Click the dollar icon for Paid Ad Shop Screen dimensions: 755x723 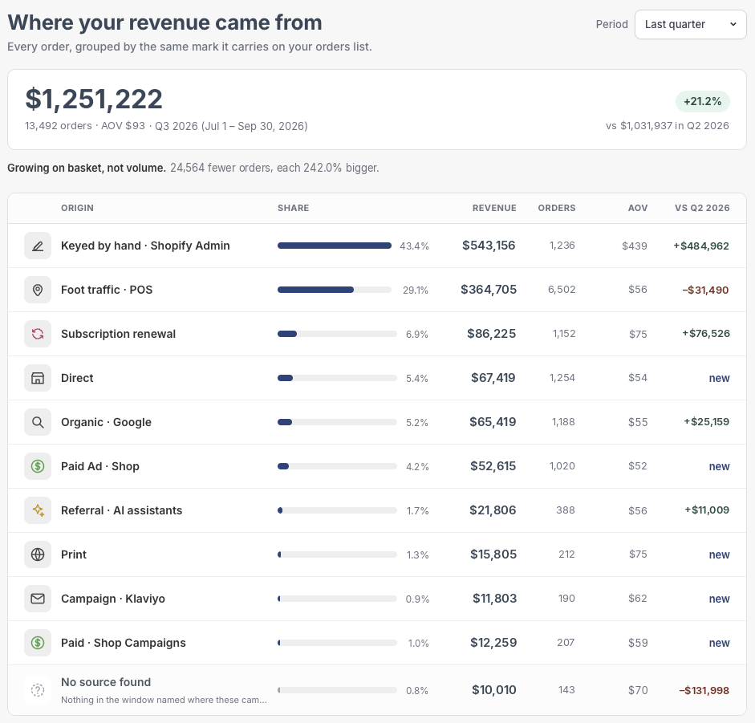point(38,466)
